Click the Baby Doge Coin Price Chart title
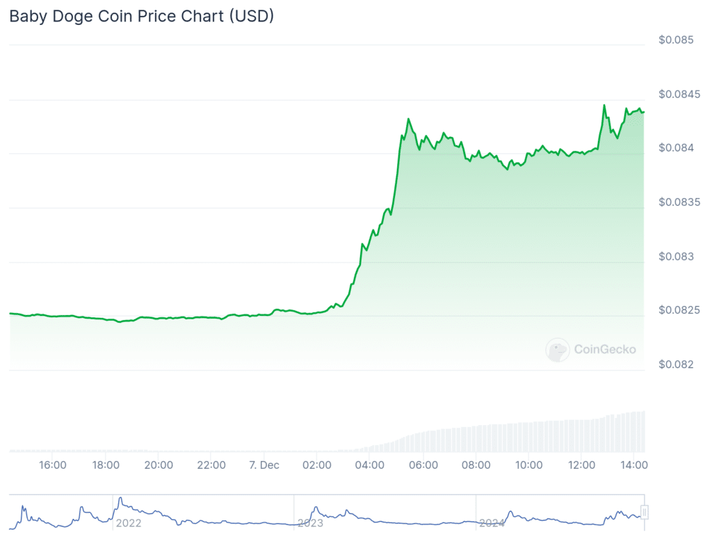 coord(141,17)
